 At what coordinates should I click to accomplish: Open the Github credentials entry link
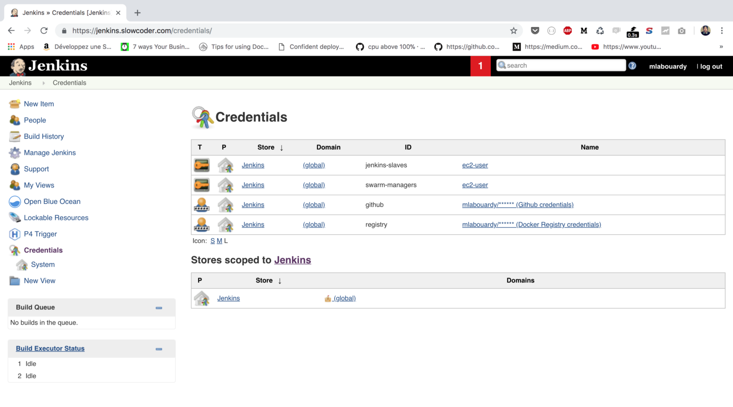pyautogui.click(x=518, y=205)
